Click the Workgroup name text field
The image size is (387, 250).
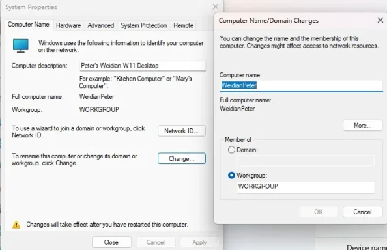(x=306, y=187)
